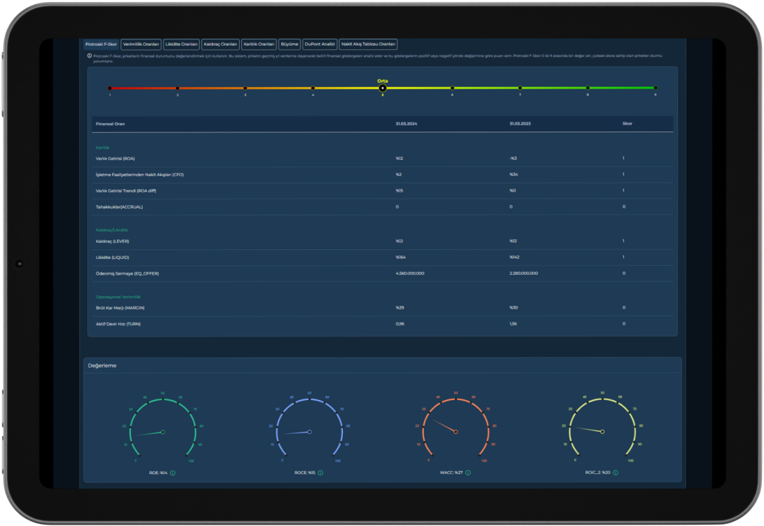The height and width of the screenshot is (526, 764).
Task: Click score point 1 on the F-Score scale
Action: tap(109, 88)
